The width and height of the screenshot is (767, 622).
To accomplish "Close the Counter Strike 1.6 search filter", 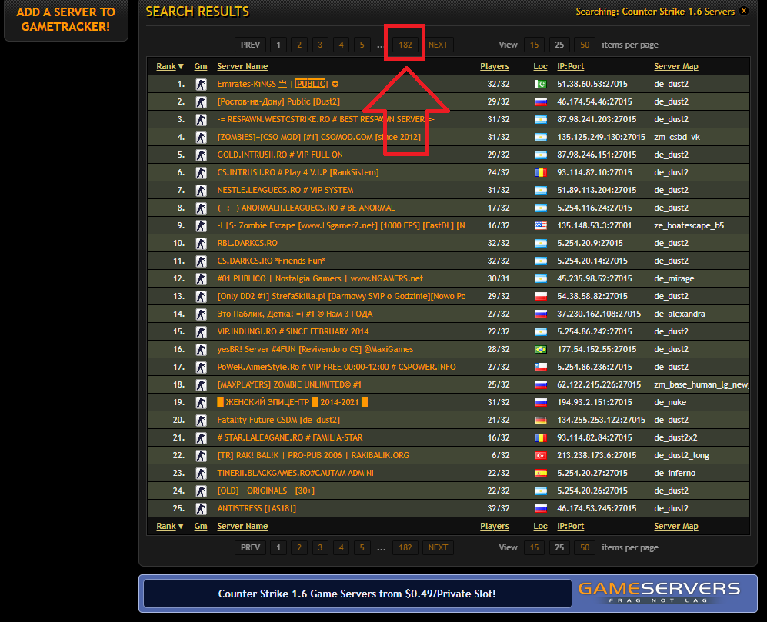I will (744, 11).
